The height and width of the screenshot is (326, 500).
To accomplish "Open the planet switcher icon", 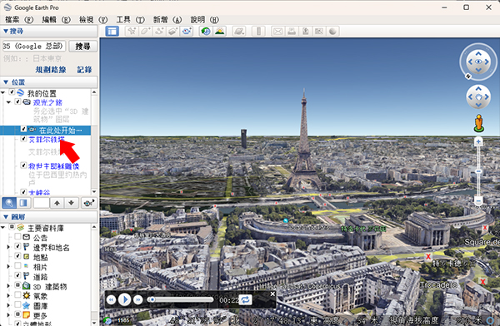I will (239, 32).
